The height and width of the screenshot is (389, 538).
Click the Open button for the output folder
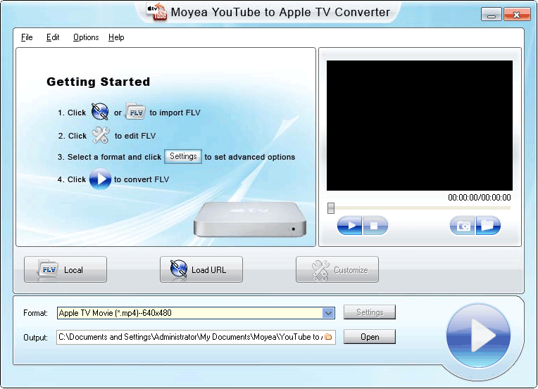click(370, 337)
